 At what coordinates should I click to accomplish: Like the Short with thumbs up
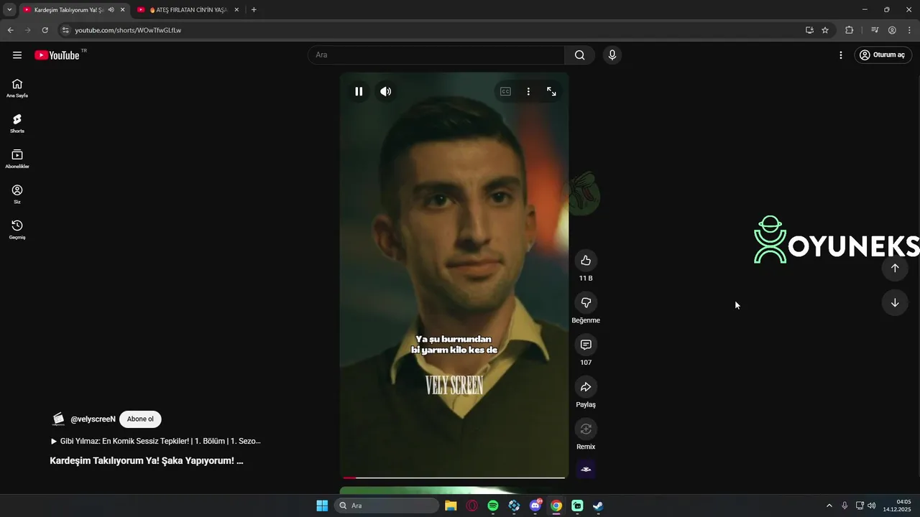pos(586,260)
